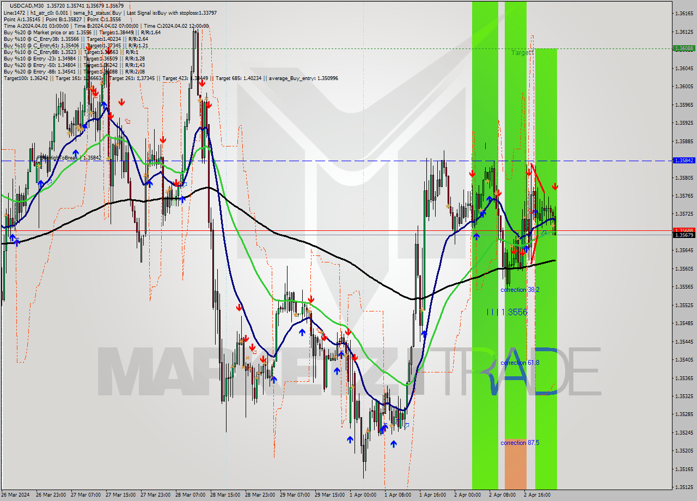The image size is (697, 501).
Task: Click the 1.35285 price scale value
Action: (x=684, y=414)
